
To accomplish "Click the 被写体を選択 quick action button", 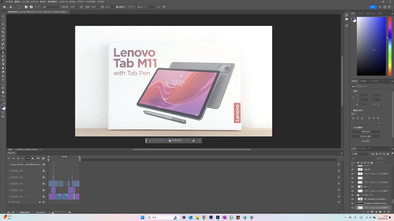I will pyautogui.click(x=365, y=136).
